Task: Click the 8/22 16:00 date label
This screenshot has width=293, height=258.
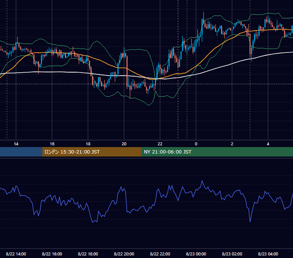Action: [x=52, y=254]
